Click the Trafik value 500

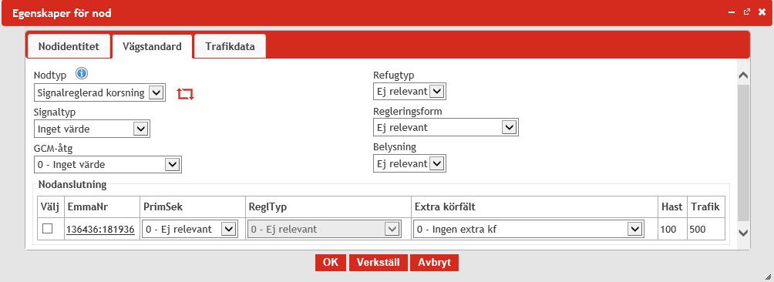coord(698,230)
